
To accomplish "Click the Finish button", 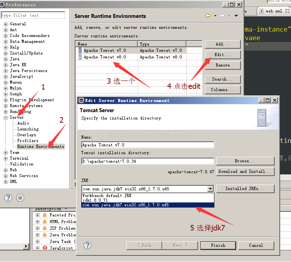I will point(218,246).
